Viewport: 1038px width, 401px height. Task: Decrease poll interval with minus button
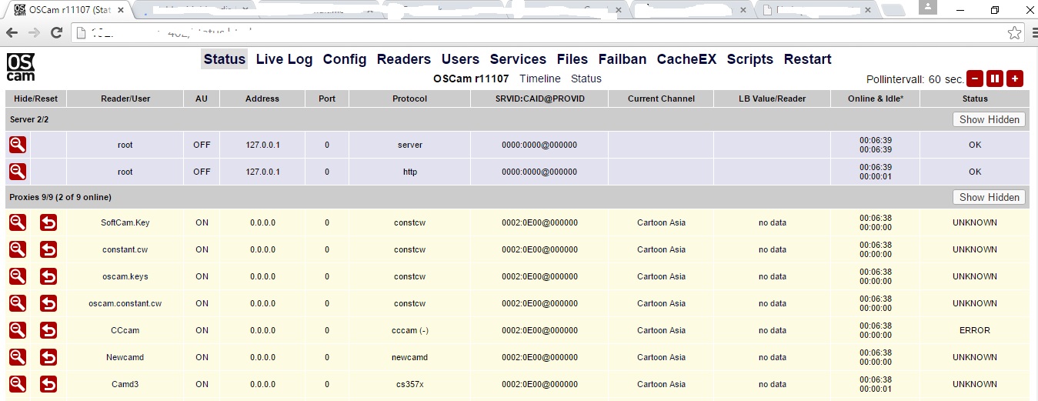[975, 79]
